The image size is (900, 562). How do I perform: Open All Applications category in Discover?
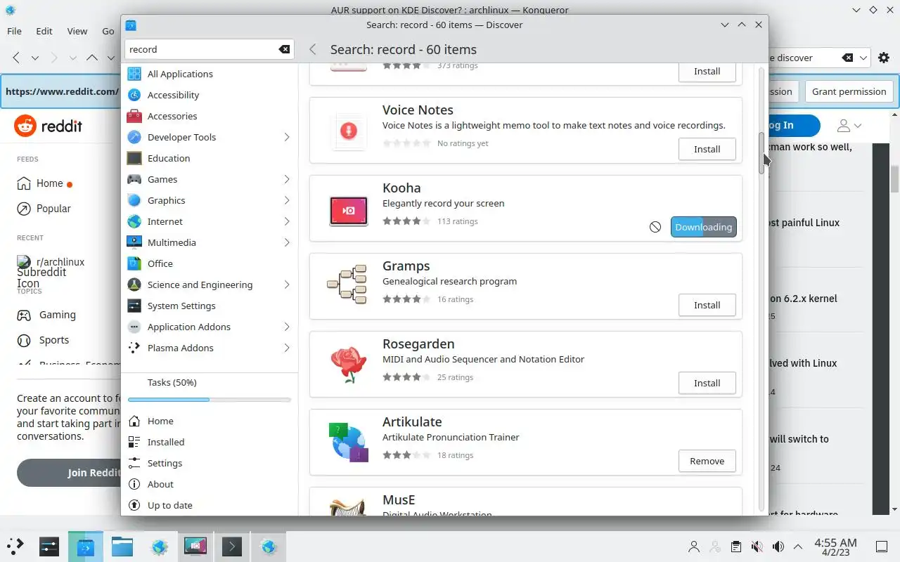point(210,74)
